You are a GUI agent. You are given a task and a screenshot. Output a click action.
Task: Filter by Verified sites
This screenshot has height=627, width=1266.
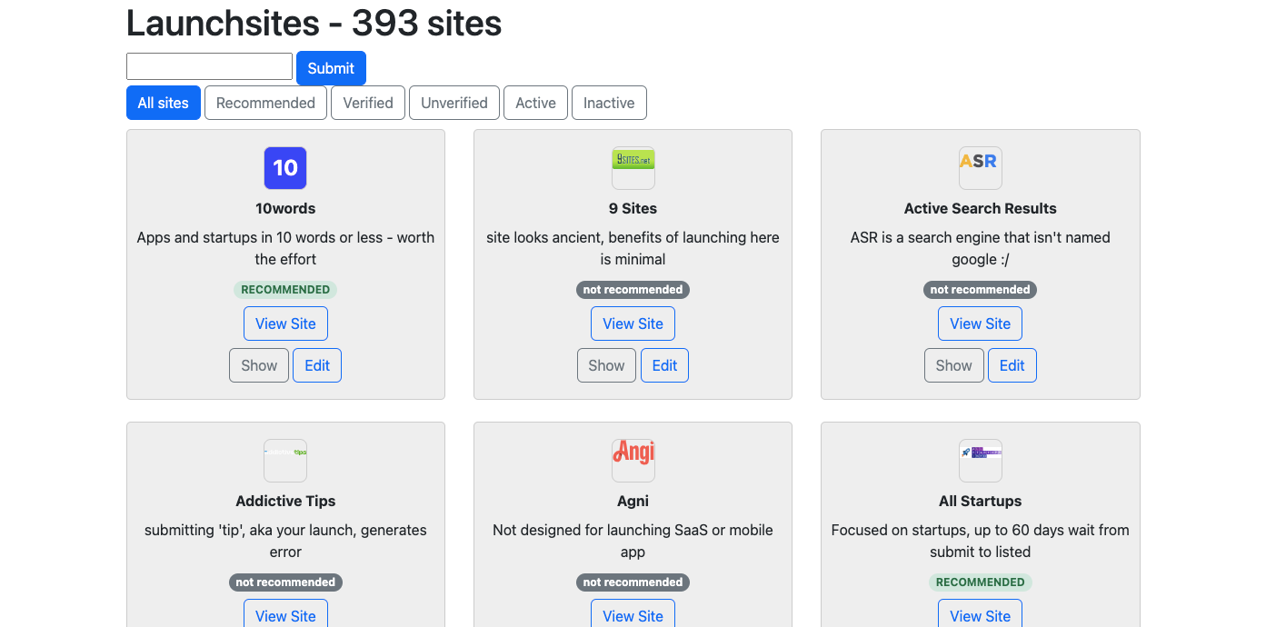(x=368, y=103)
